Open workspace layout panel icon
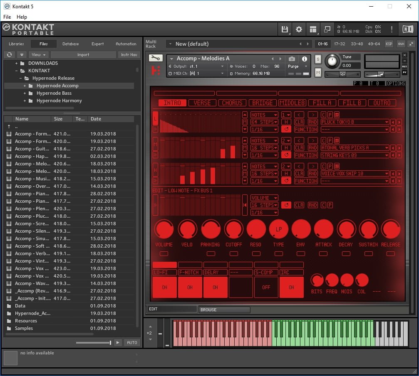Image resolution: width=419 pixels, height=376 pixels. [313, 29]
